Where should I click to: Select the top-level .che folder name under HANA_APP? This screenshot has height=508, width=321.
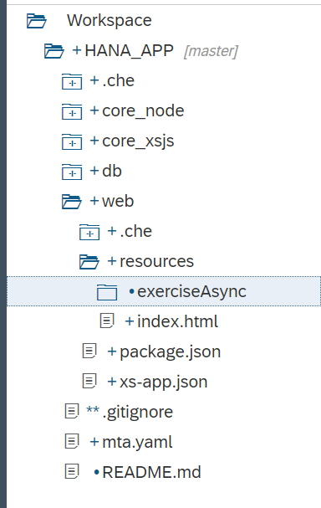point(118,81)
